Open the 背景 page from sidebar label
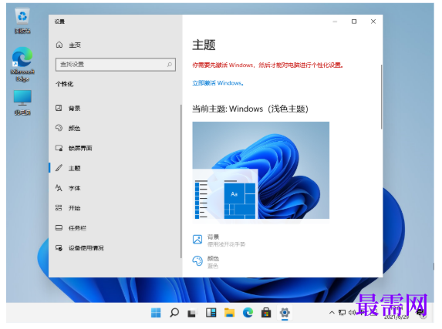The width and height of the screenshot is (442, 329). pyautogui.click(x=74, y=108)
